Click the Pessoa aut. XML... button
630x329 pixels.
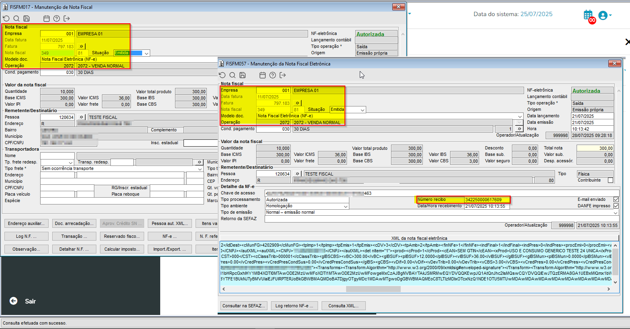tap(169, 223)
